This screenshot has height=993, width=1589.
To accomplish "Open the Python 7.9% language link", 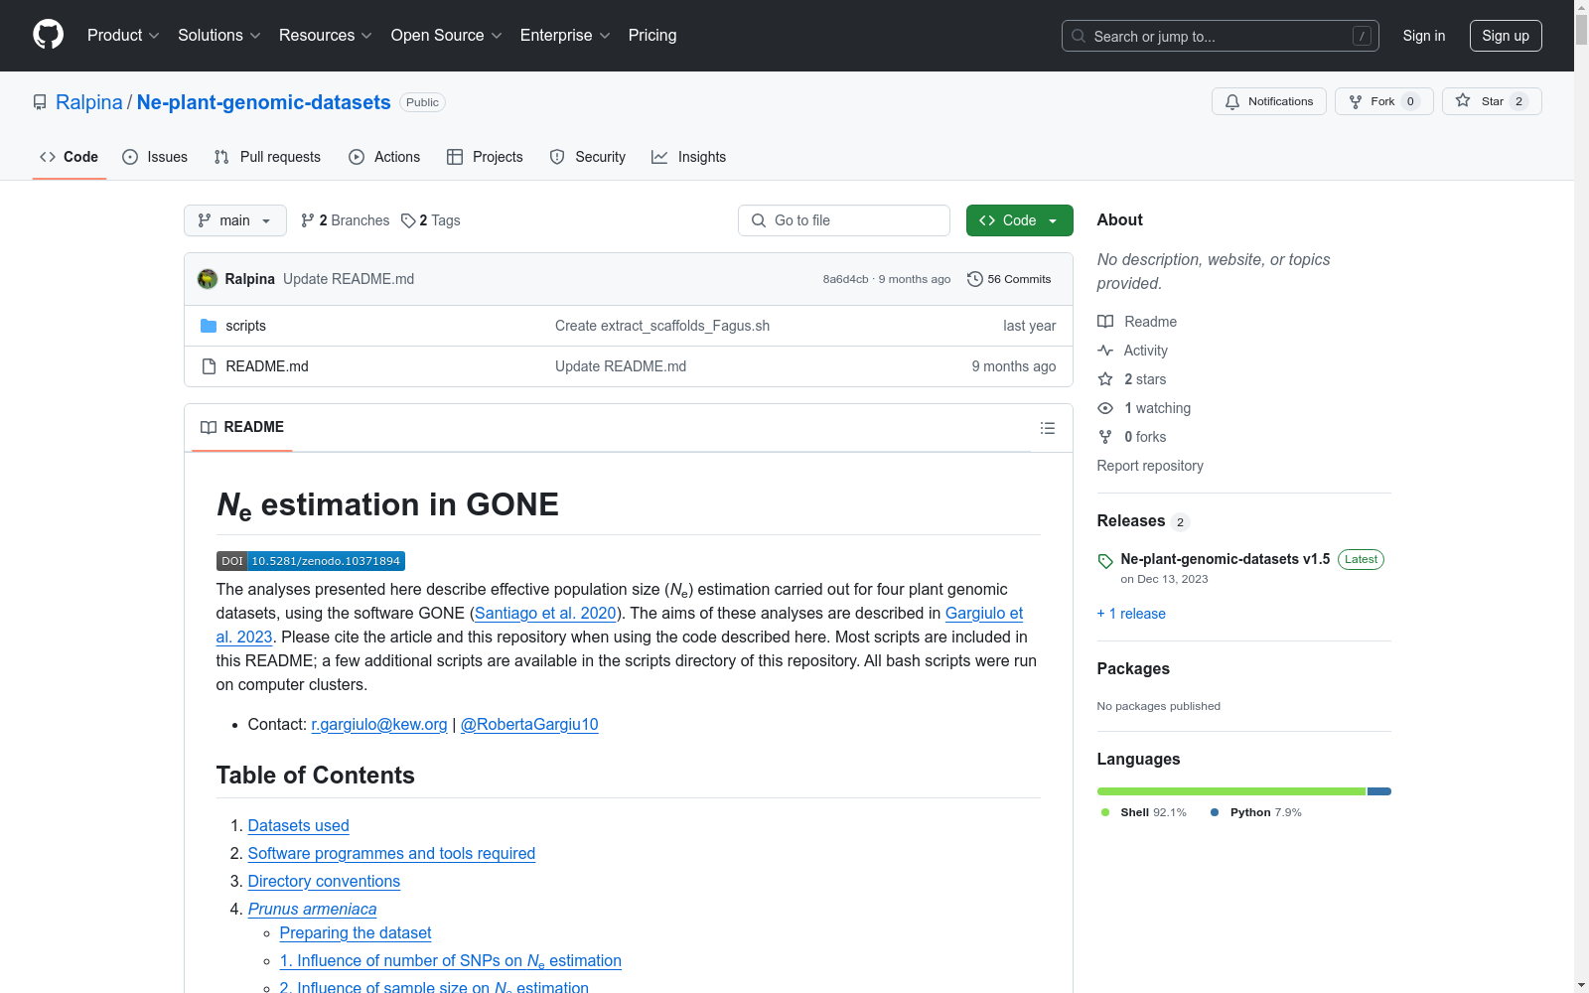I will (x=1256, y=812).
